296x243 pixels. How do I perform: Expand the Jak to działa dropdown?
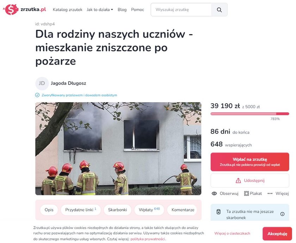(x=100, y=9)
